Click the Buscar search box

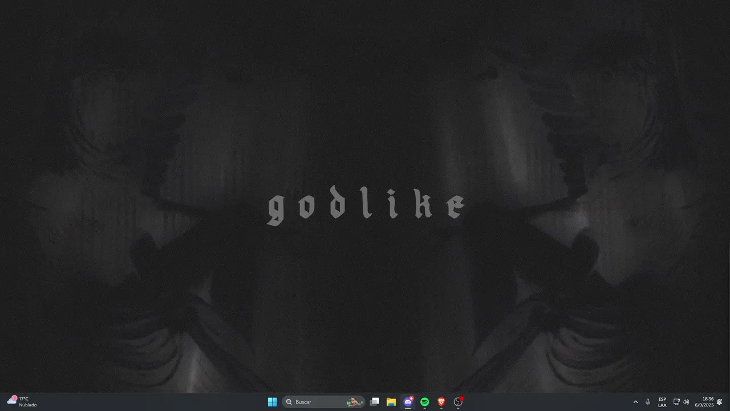pos(323,402)
